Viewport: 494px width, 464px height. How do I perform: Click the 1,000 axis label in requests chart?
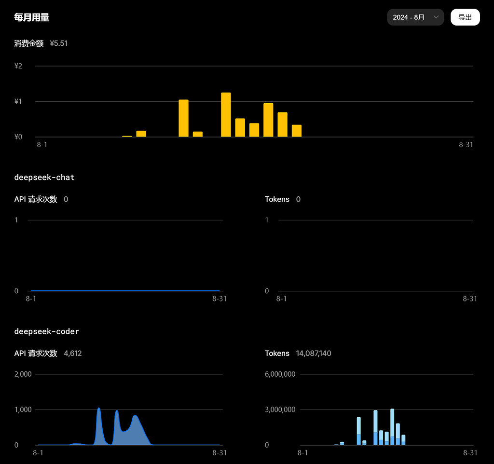pos(23,409)
